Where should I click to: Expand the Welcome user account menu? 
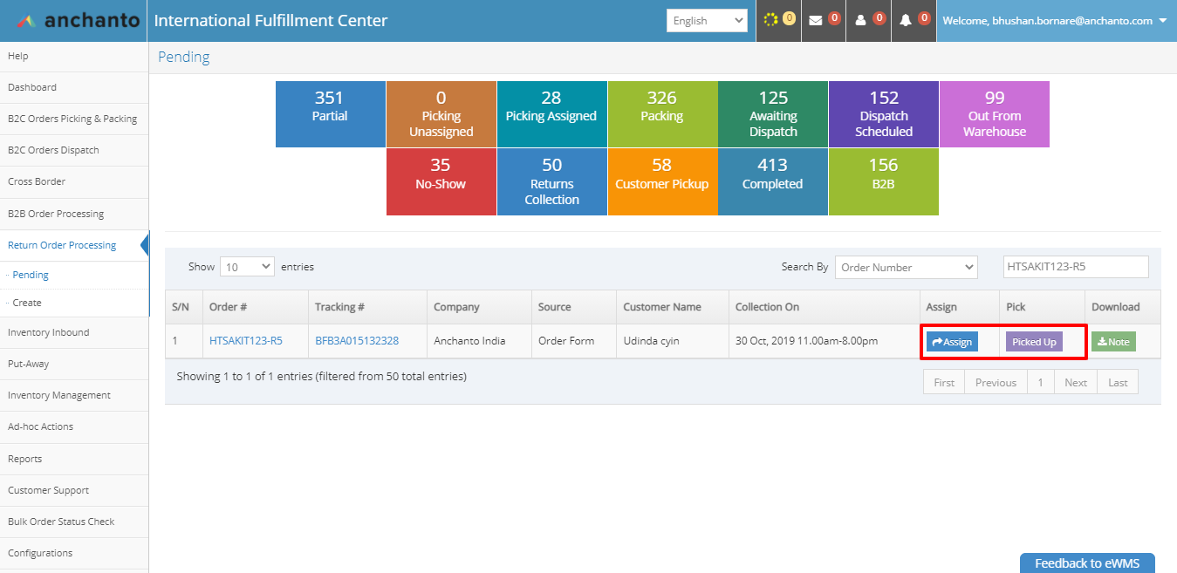(1057, 21)
